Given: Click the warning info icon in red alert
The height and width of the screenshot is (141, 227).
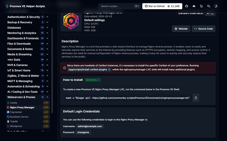Looking at the screenshot, I should click(x=64, y=68).
